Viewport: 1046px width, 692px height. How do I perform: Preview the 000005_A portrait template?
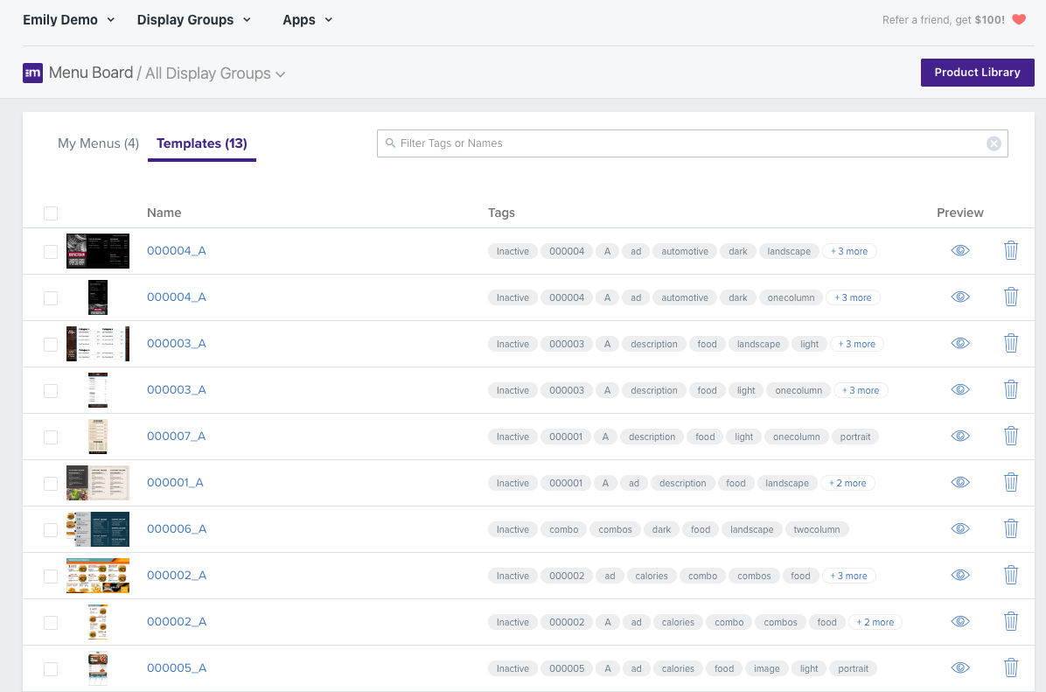point(959,668)
